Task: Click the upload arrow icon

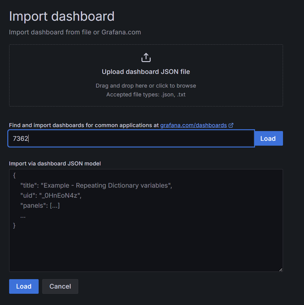Action: point(146,57)
